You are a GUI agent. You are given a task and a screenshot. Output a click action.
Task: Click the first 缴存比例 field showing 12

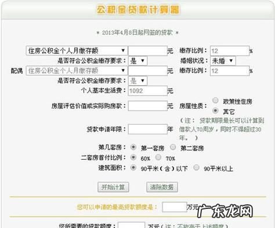(x=230, y=51)
